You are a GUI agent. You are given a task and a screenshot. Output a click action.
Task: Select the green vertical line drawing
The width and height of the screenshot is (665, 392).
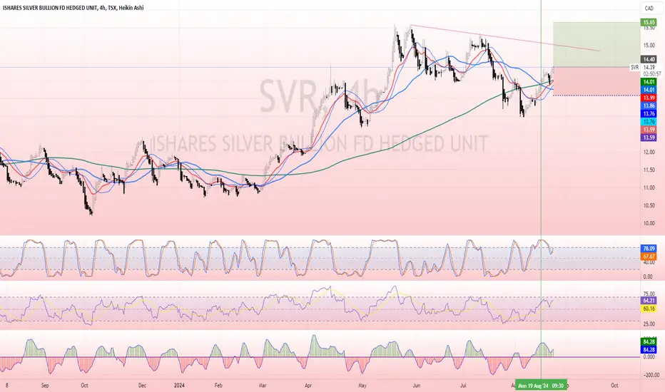541,191
